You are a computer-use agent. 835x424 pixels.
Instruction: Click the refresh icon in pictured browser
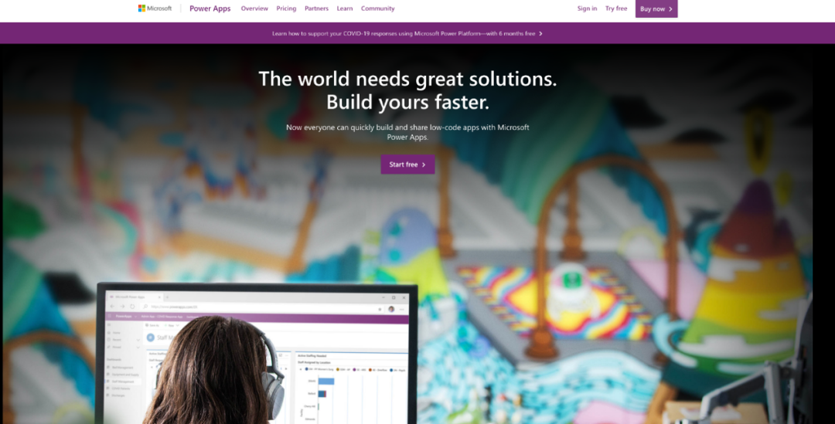click(x=132, y=307)
